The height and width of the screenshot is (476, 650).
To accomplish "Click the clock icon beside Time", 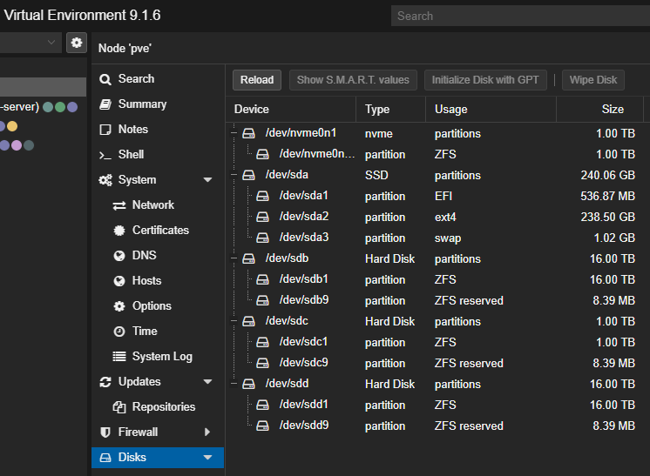I will (x=119, y=332).
